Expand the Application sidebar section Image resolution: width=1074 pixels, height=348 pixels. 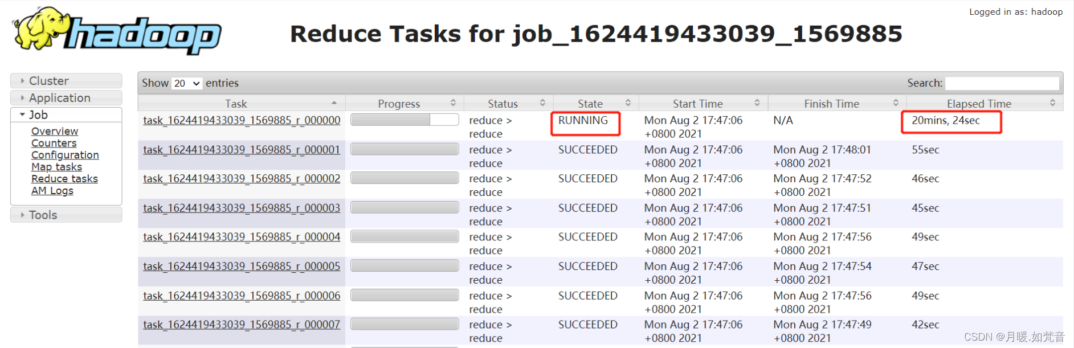pos(66,98)
